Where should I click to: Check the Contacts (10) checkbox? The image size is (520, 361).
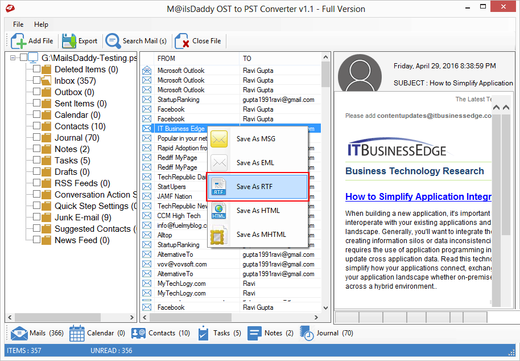[36, 125]
